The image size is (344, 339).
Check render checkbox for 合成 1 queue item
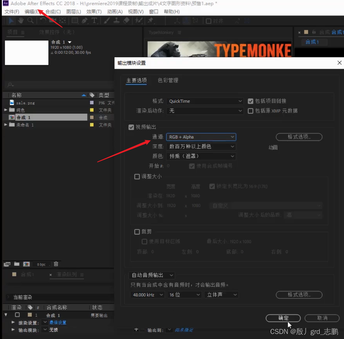click(x=17, y=315)
